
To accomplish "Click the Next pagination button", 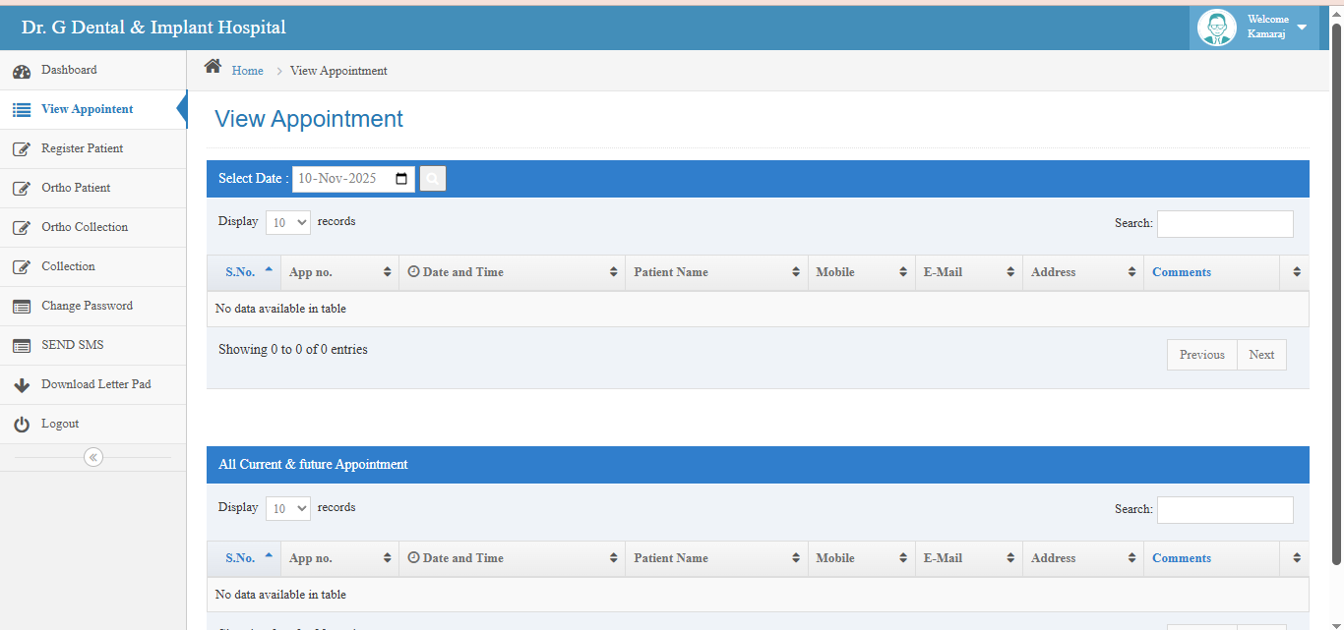I will pos(1260,355).
